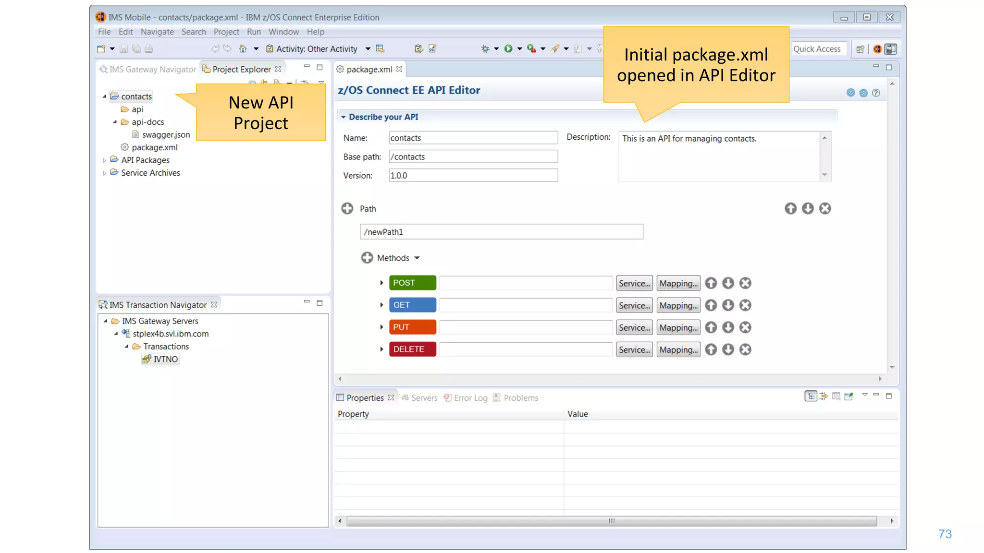Switch to the Servers tab
984x553 pixels.
tap(419, 398)
